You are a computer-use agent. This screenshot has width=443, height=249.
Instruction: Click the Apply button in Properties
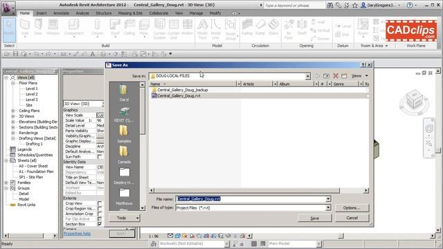[x=122, y=234]
